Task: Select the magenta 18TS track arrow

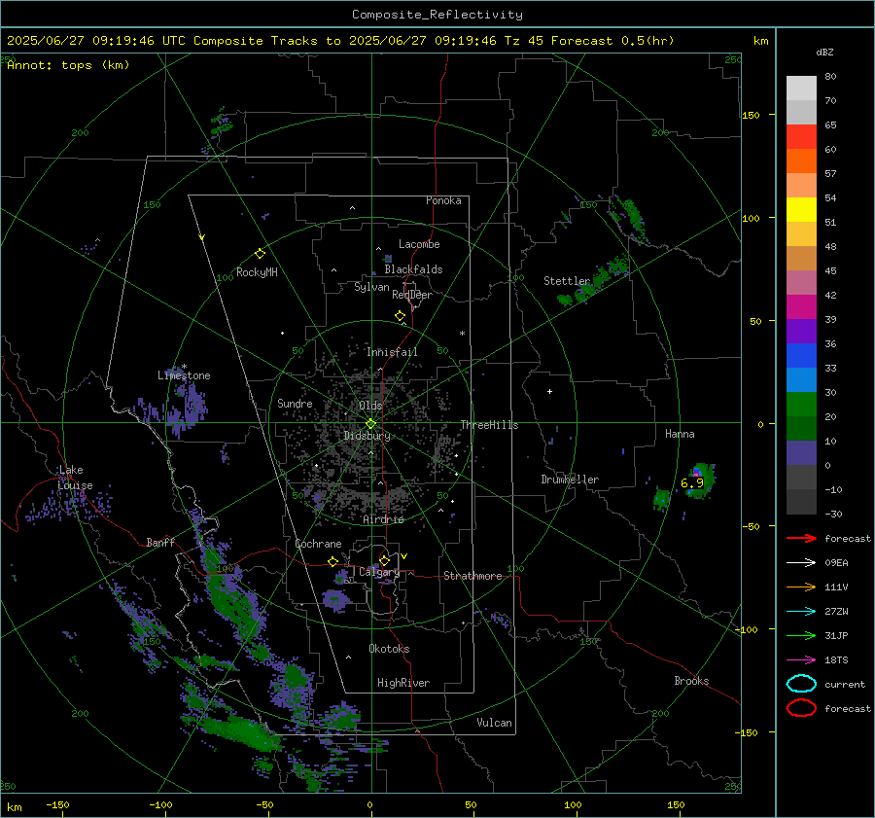Action: 801,660
